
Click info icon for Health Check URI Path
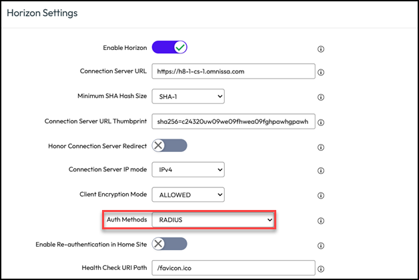tap(321, 269)
